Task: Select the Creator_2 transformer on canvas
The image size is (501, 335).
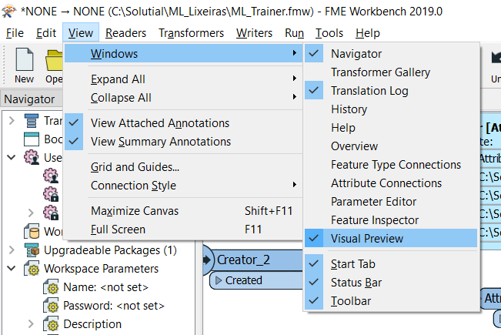Action: (x=253, y=260)
